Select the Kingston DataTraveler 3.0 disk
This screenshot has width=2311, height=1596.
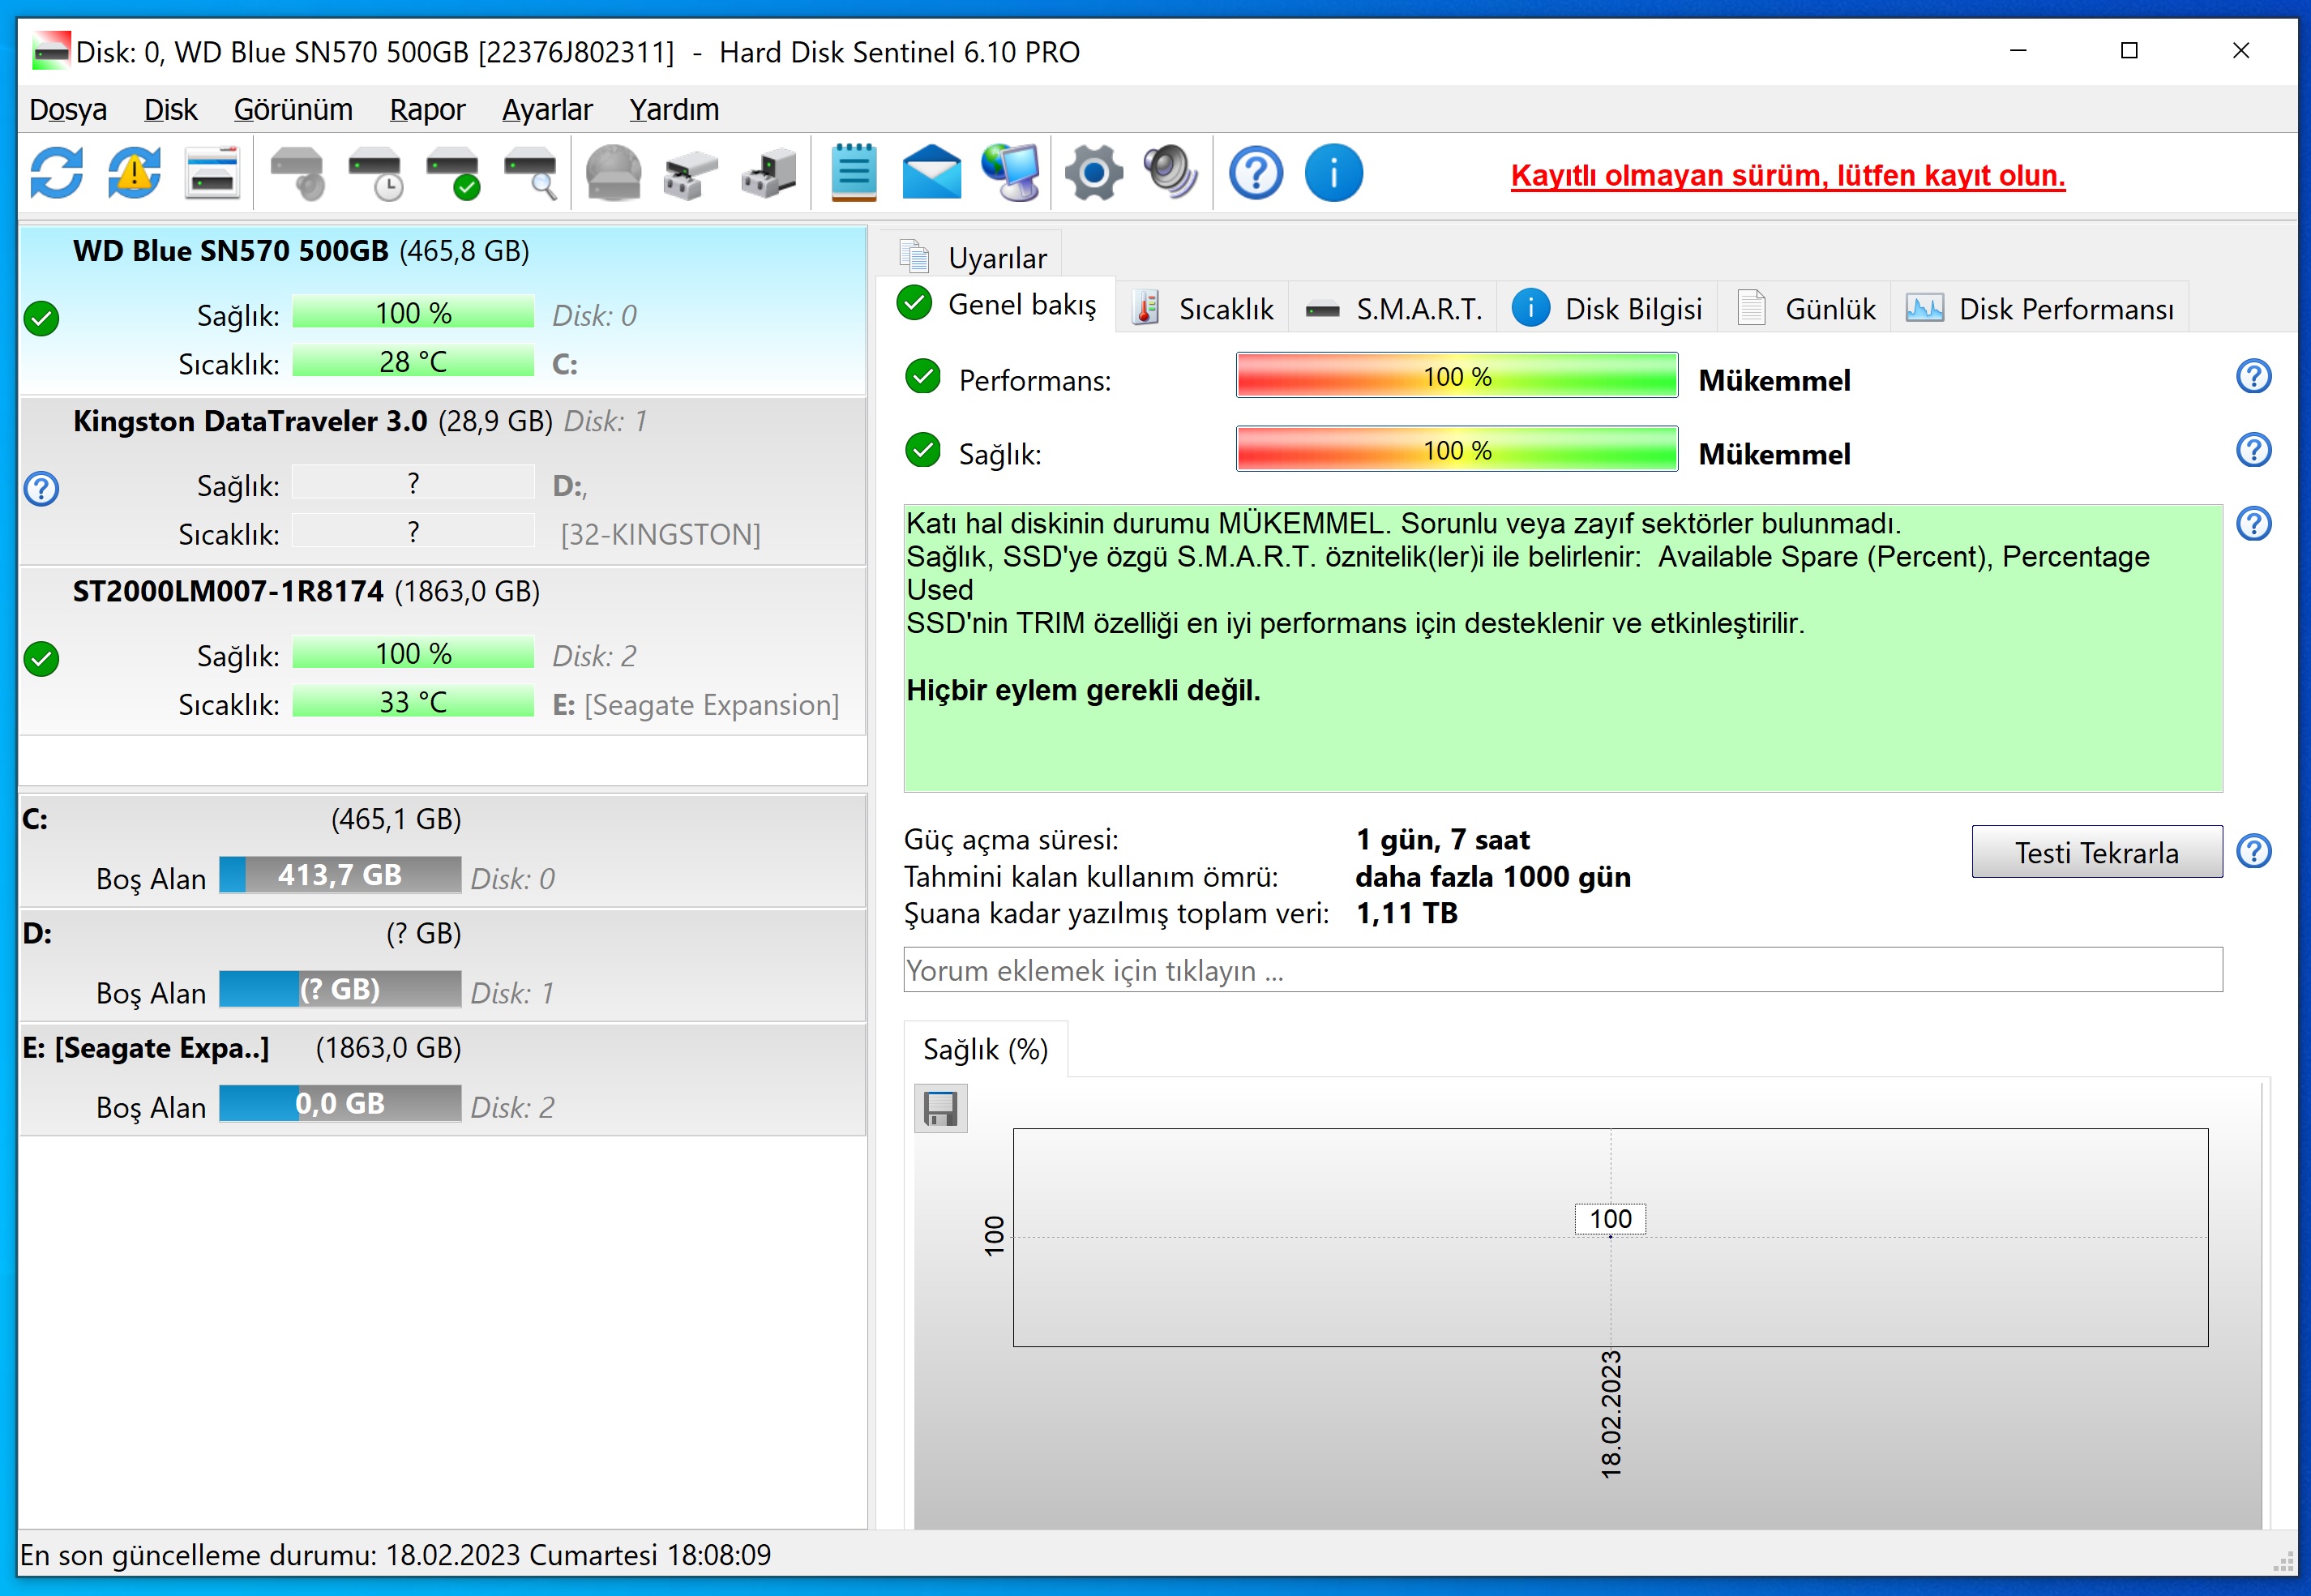coord(443,481)
